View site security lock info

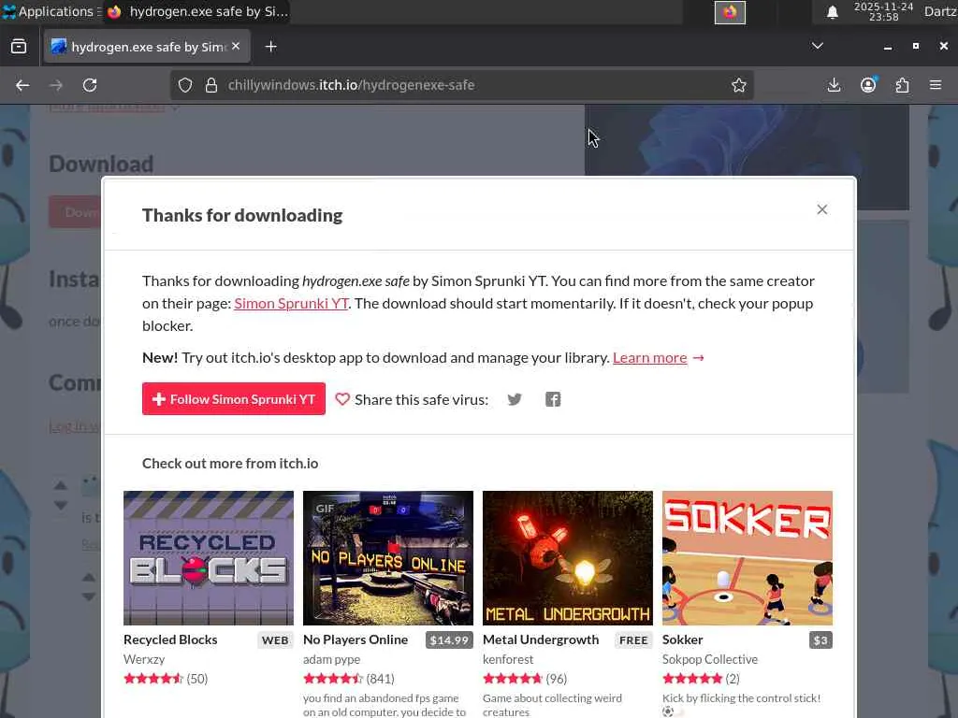pos(211,85)
